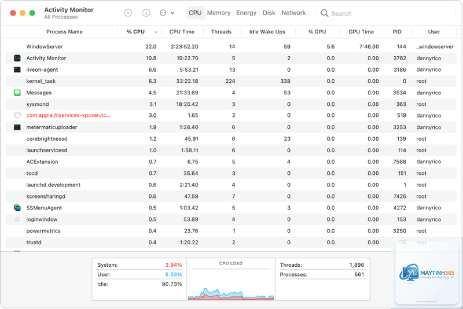Sort by CPU Time column header
Viewport: 463px width, 309px height.
click(x=182, y=32)
